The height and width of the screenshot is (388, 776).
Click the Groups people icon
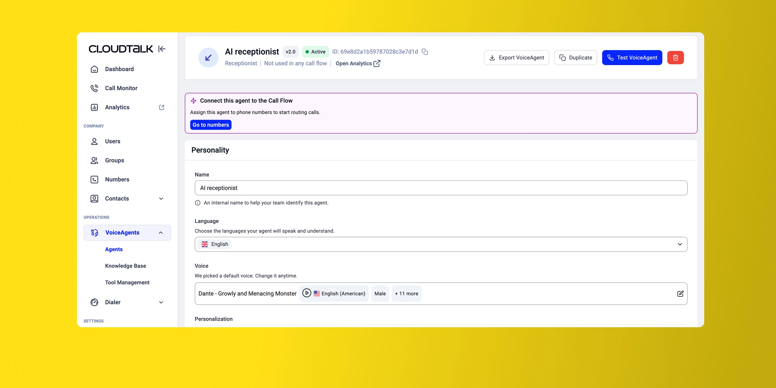click(x=94, y=160)
